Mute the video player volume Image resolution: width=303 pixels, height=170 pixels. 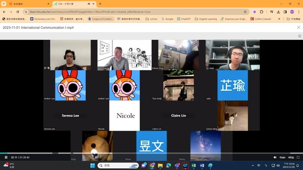(x=275, y=157)
